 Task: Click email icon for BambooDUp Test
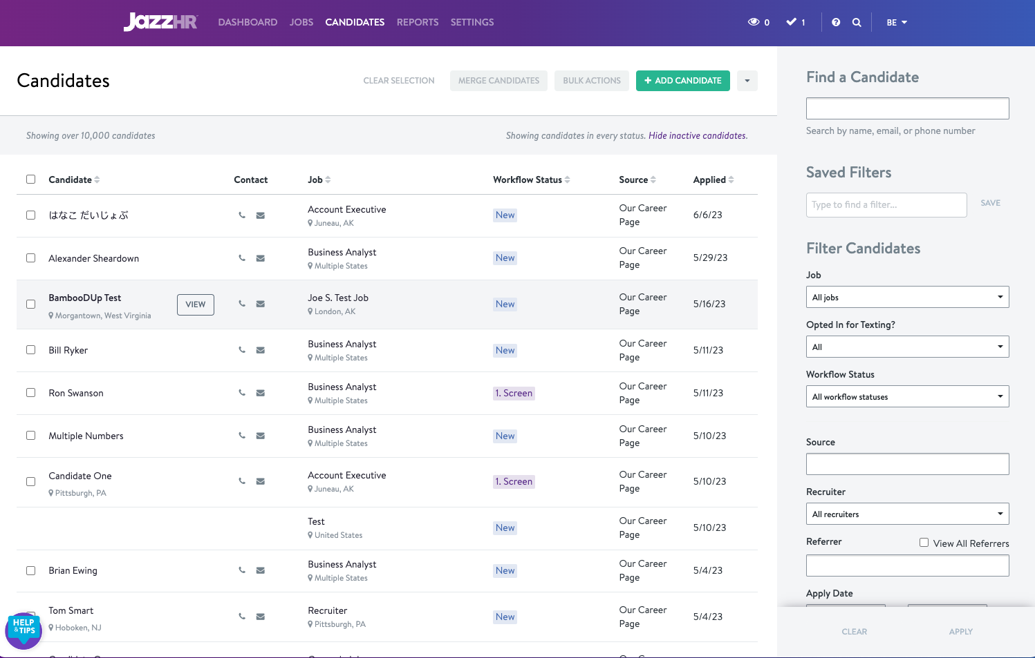click(261, 304)
